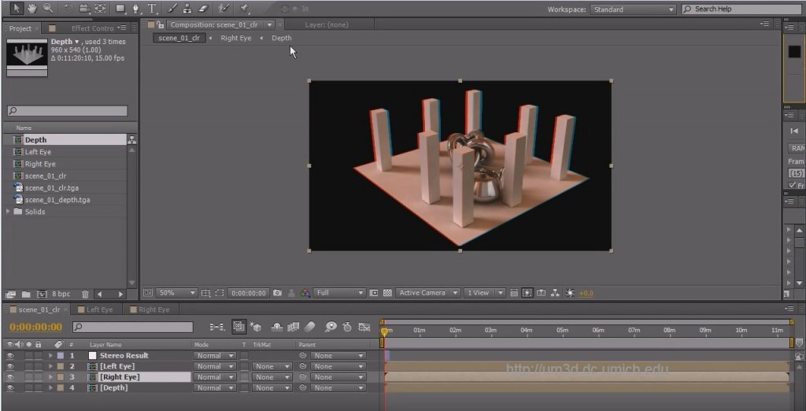Viewport: 806px width, 411px height.
Task: Click the delete trash icon in Project panel
Action: point(86,294)
